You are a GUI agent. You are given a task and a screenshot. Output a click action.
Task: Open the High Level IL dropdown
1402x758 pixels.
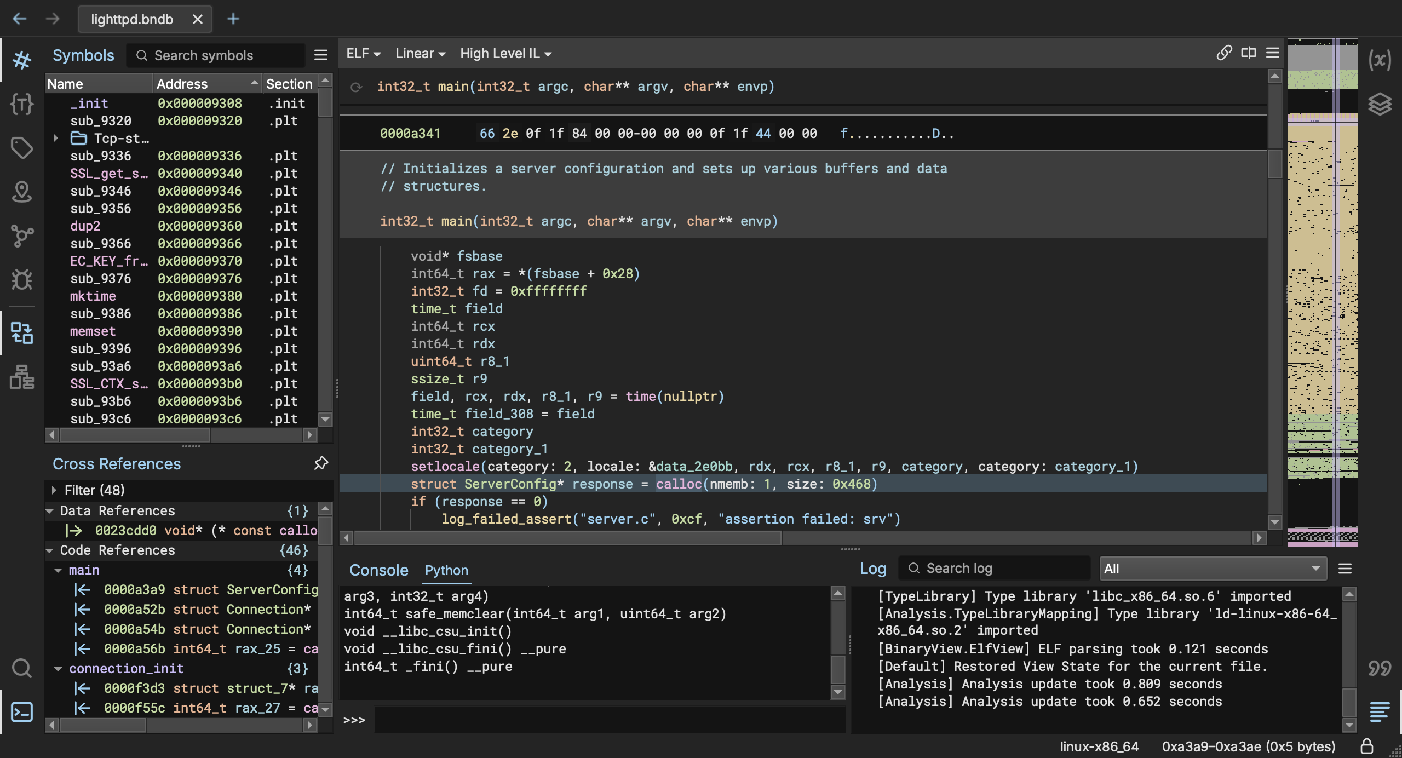point(505,54)
